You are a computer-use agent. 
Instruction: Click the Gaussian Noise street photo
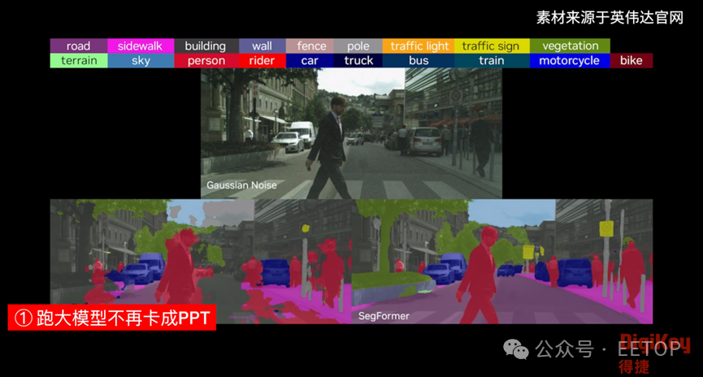pos(351,133)
